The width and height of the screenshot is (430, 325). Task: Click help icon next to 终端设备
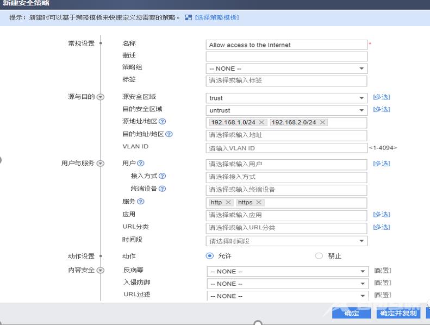tap(162, 189)
